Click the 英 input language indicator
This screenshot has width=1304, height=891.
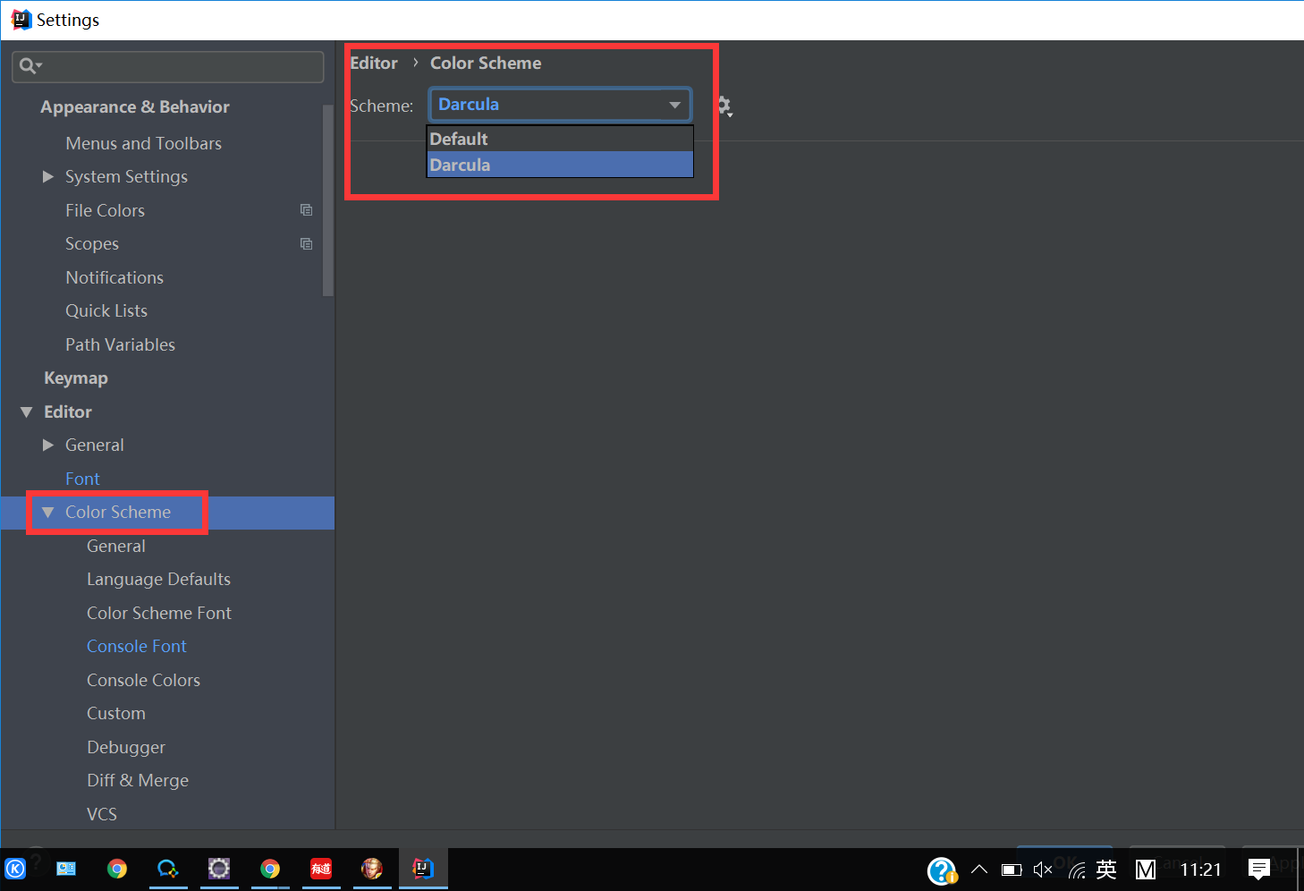click(x=1106, y=869)
